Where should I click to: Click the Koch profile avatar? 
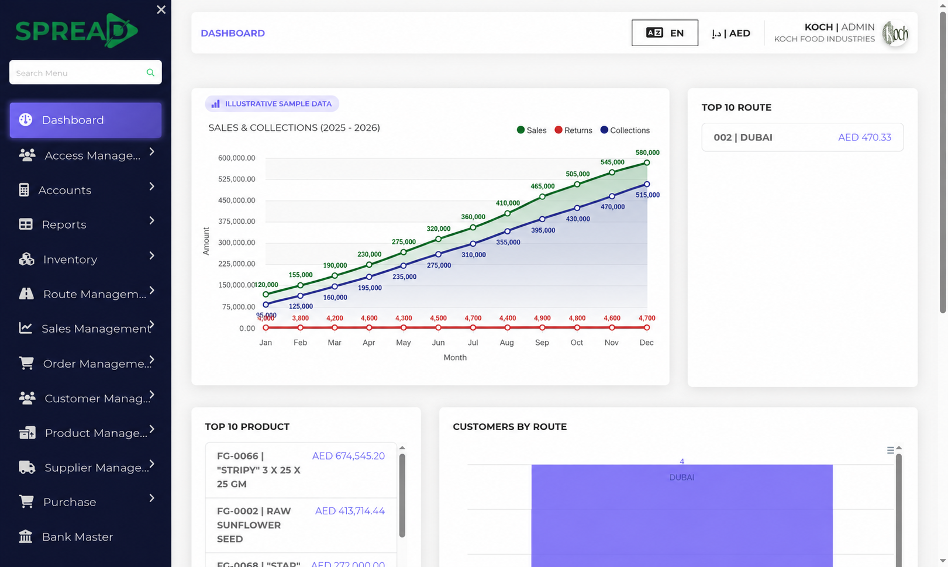[x=895, y=33]
